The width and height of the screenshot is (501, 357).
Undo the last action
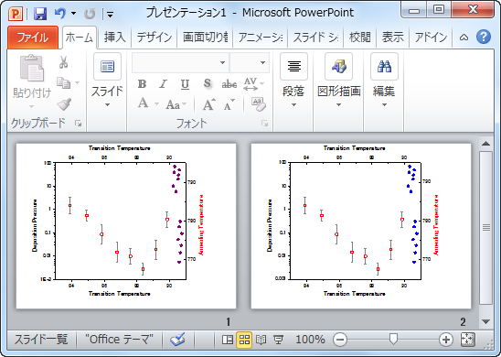click(x=59, y=14)
